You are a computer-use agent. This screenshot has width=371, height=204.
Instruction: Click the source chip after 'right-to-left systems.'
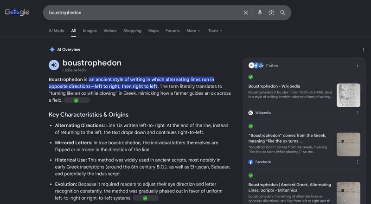(146, 198)
